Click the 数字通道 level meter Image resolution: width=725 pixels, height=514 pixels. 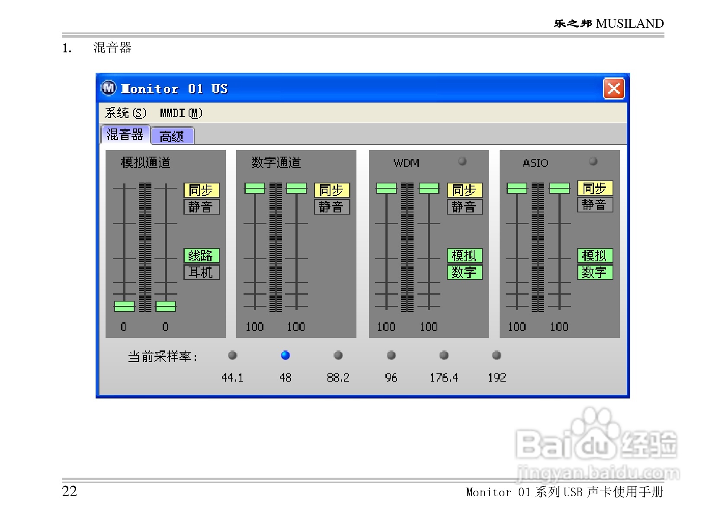pyautogui.click(x=276, y=247)
